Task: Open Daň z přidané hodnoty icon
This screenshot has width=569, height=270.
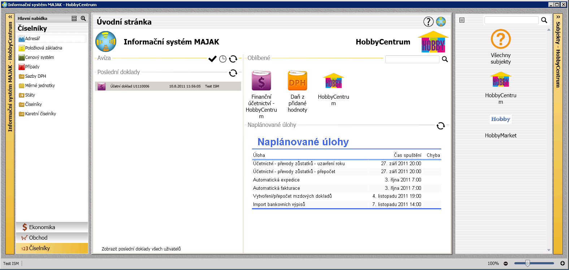Action: (297, 81)
